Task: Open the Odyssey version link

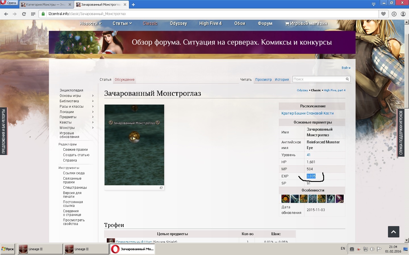Action: click(x=302, y=90)
